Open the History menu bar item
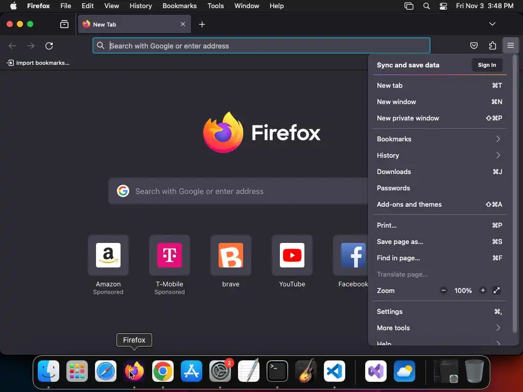This screenshot has width=523, height=392. click(140, 6)
